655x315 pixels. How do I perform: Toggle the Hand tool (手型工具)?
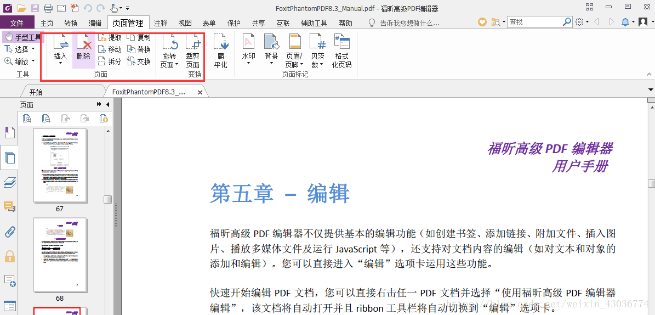pyautogui.click(x=22, y=37)
